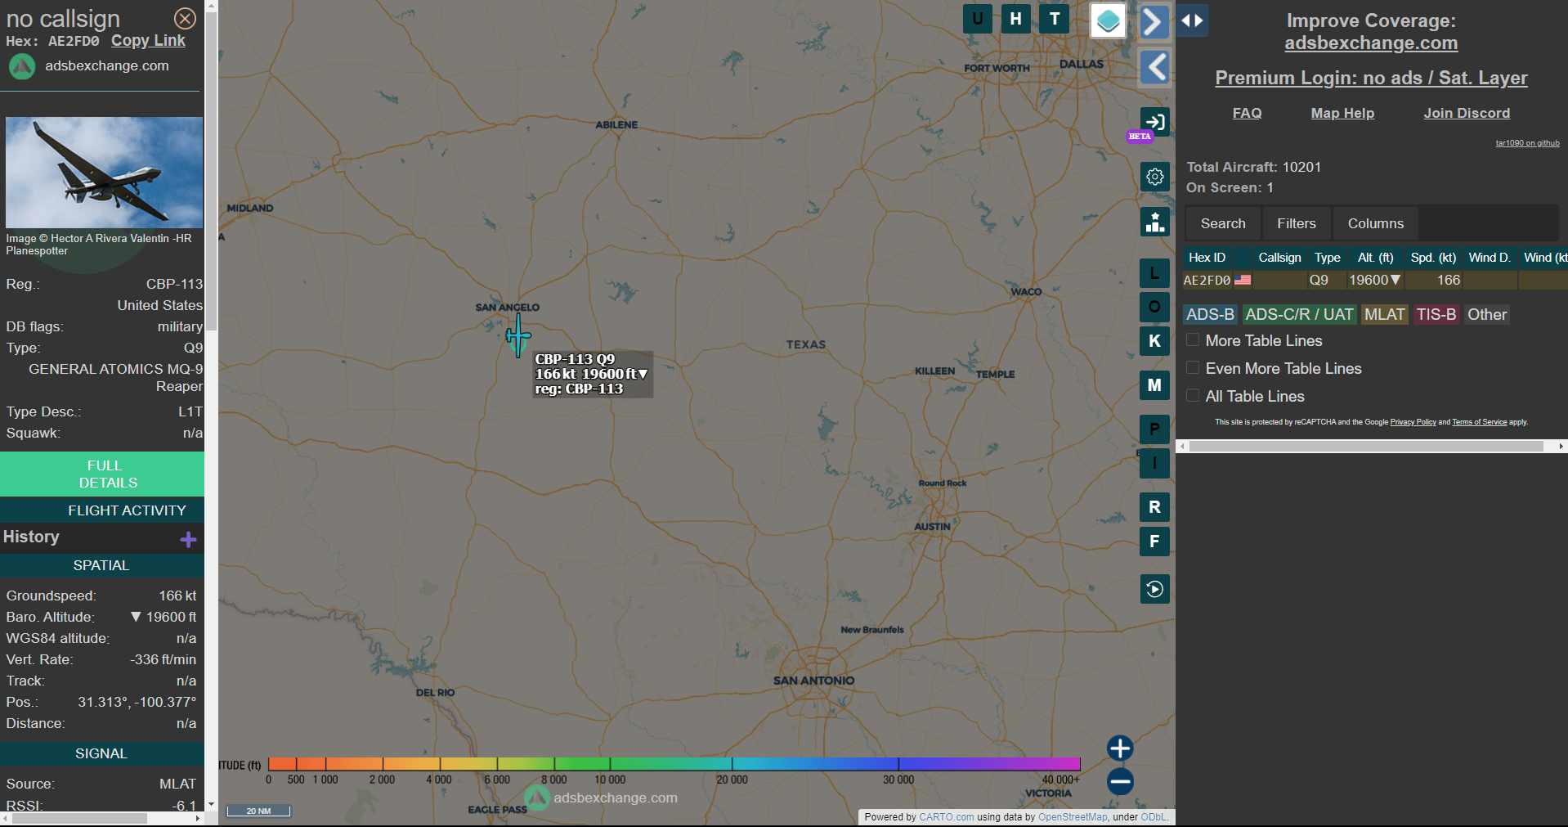The height and width of the screenshot is (827, 1568).
Task: Sort table by Callsign column
Action: pos(1279,258)
